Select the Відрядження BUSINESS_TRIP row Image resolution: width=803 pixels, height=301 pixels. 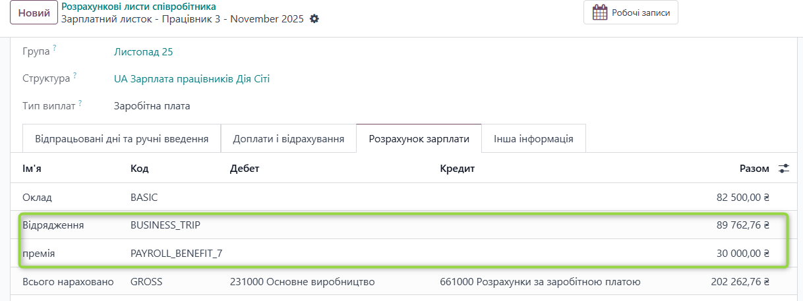point(396,225)
